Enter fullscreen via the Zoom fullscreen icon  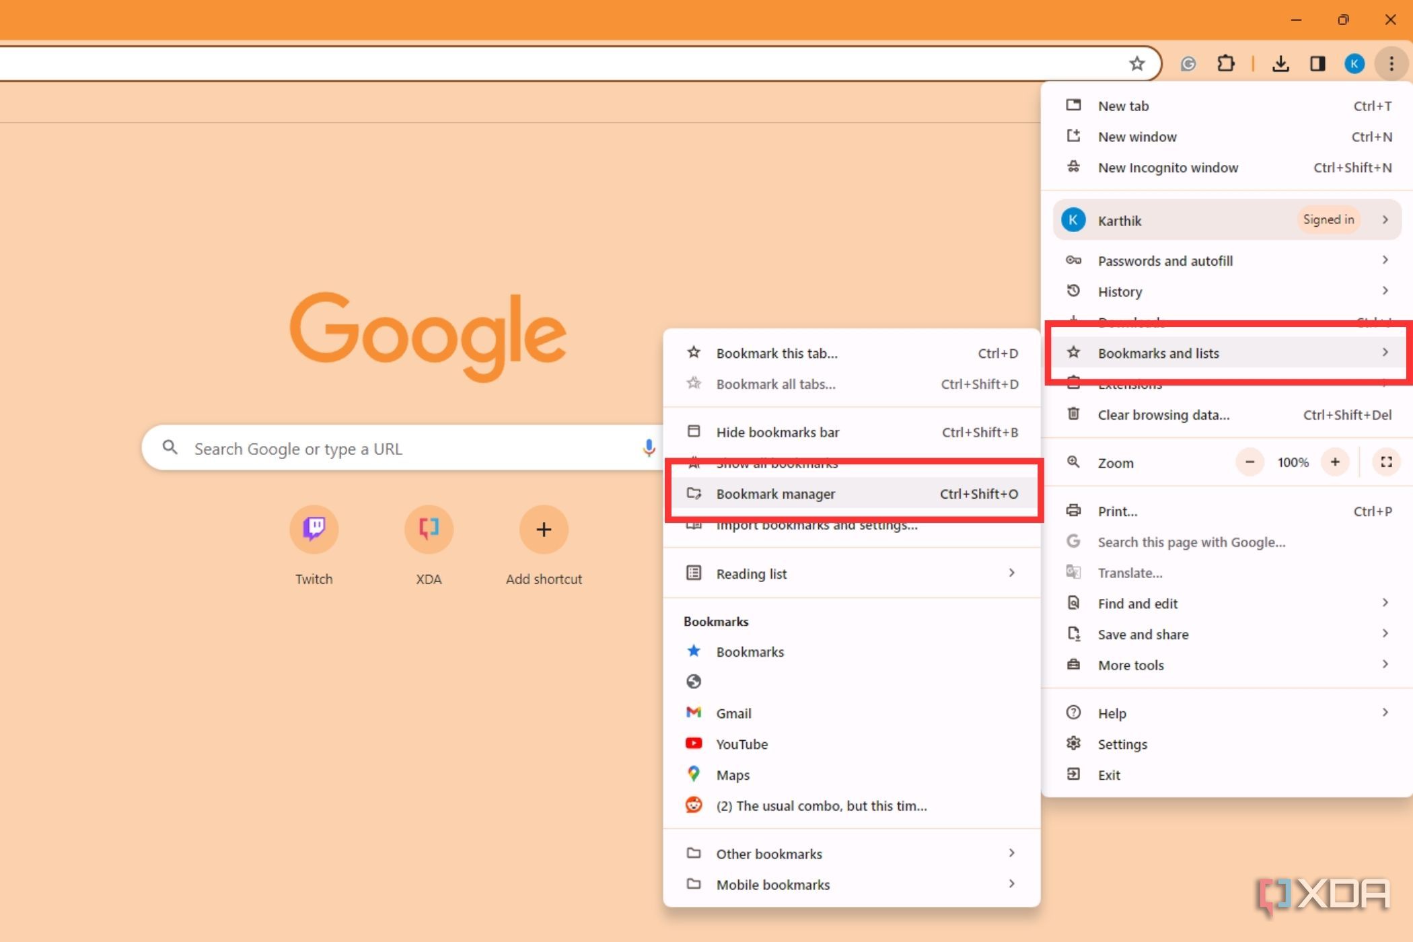(x=1386, y=462)
